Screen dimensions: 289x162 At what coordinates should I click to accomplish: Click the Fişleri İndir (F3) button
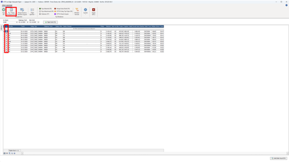tap(51, 22)
